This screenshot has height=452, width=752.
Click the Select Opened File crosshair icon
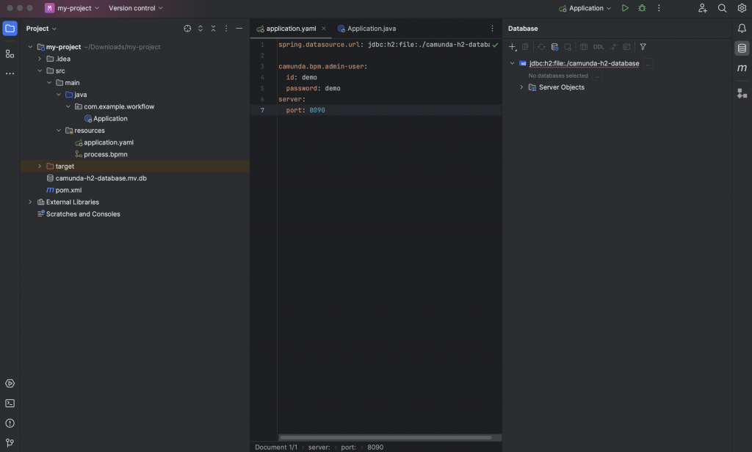(187, 29)
